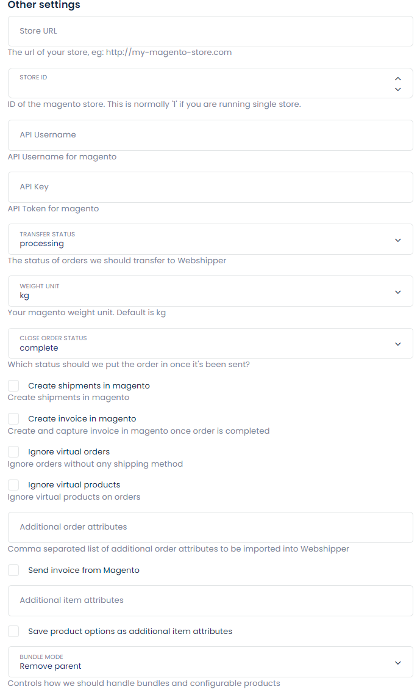Check the Ignore virtual orders box
Screen dimensions: 420x689
pyautogui.click(x=13, y=452)
